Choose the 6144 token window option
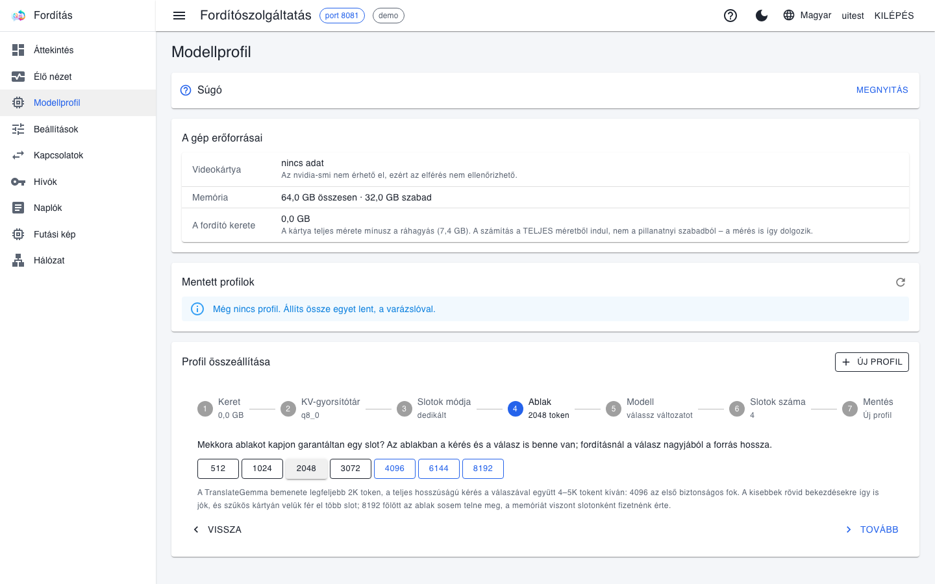Image resolution: width=935 pixels, height=584 pixels. [439, 468]
